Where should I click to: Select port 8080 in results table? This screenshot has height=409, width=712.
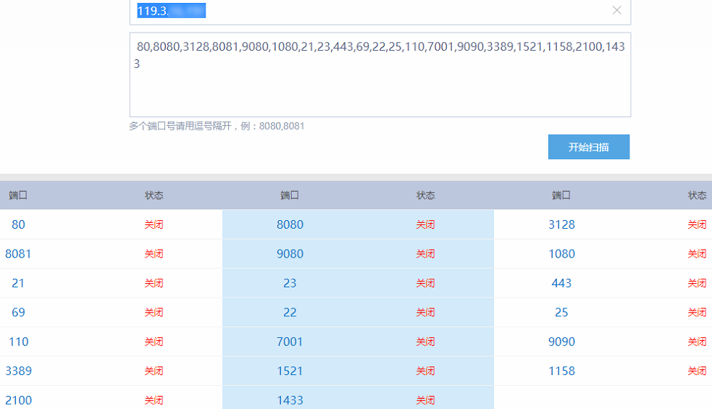[x=290, y=224]
